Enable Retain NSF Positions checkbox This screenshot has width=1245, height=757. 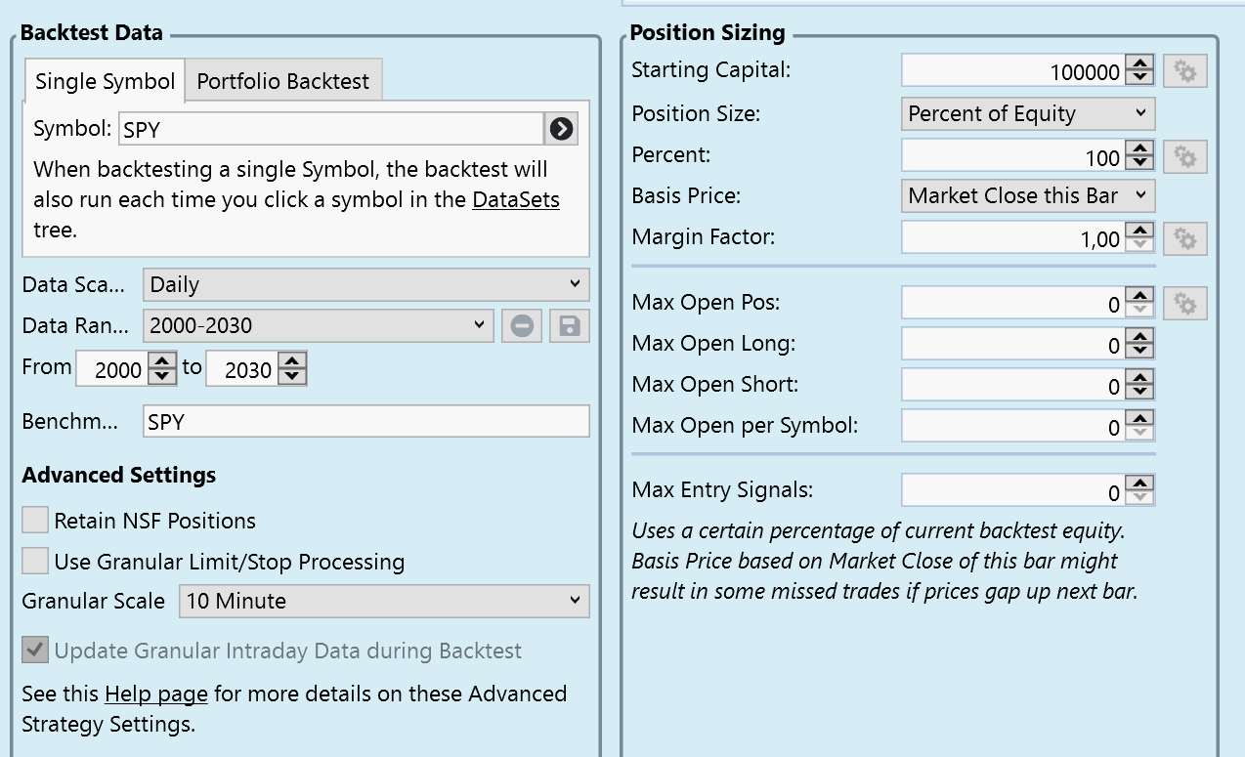[35, 521]
